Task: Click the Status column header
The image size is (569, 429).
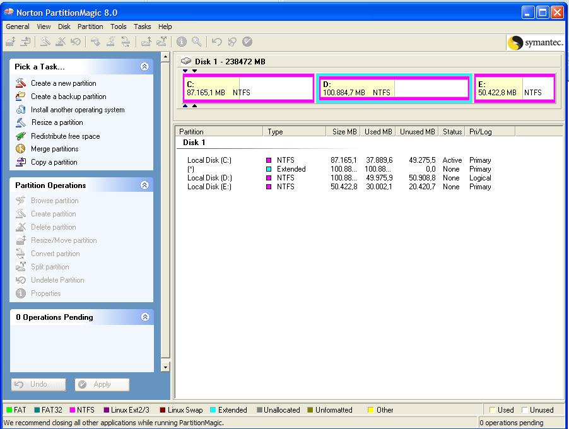Action: coord(452,131)
